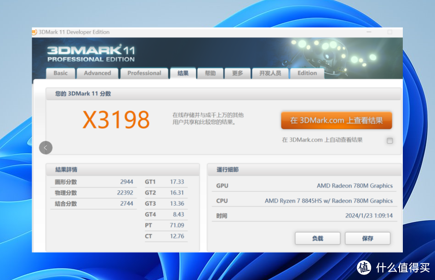The width and height of the screenshot is (435, 280).
Task: Enable auto view results on 3DMark.com checkbox
Action: pos(390,141)
